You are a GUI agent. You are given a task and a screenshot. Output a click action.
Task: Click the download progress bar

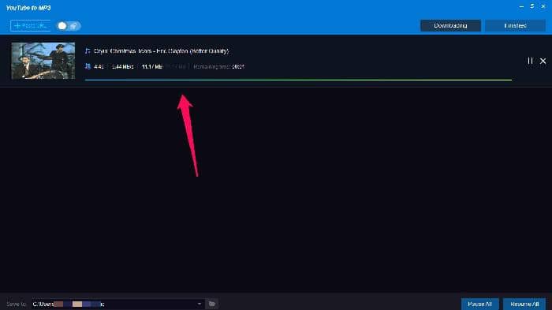tap(298, 80)
